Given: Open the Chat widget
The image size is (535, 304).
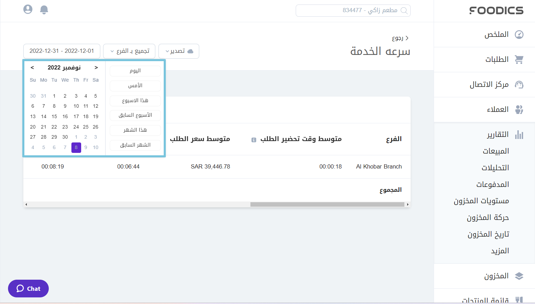Looking at the screenshot, I should 28,288.
